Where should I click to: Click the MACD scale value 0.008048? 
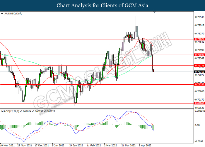click(199, 111)
